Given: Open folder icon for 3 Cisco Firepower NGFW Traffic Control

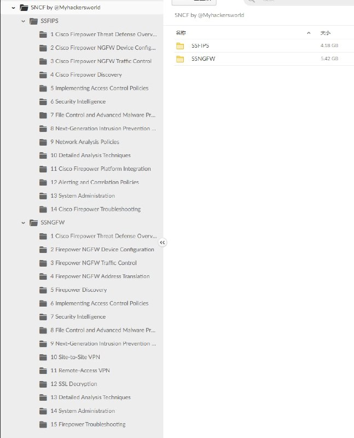Looking at the screenshot, I should click(43, 61).
